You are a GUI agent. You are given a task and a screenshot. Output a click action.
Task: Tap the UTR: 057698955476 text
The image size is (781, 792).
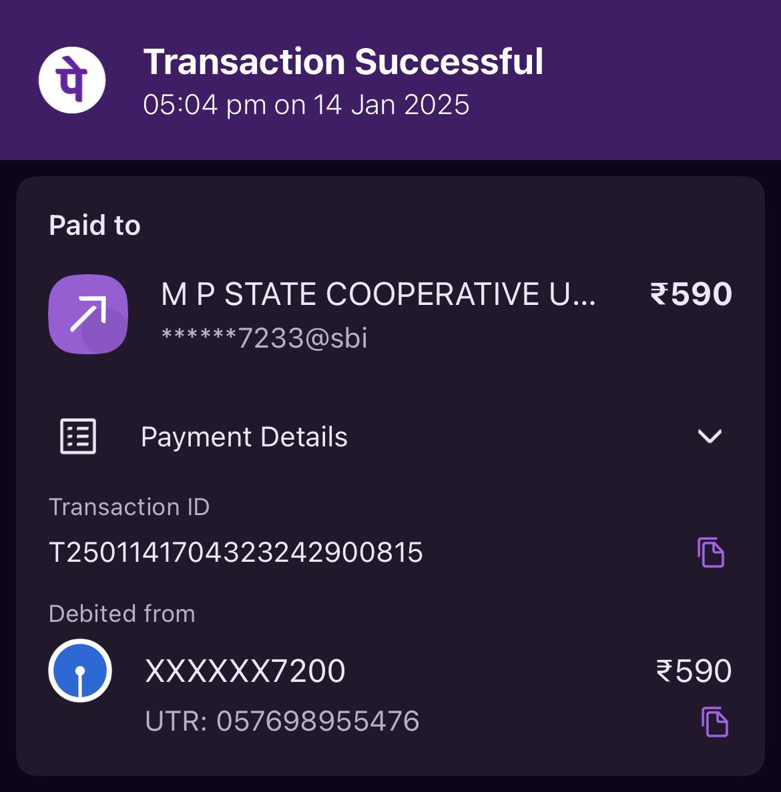(x=282, y=721)
